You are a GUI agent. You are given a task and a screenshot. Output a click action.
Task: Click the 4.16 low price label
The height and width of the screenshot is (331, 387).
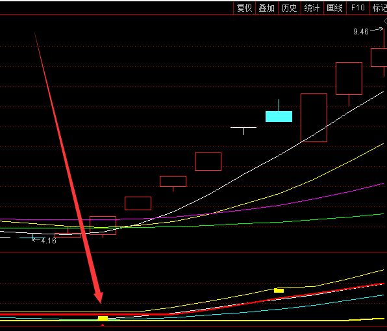click(49, 241)
